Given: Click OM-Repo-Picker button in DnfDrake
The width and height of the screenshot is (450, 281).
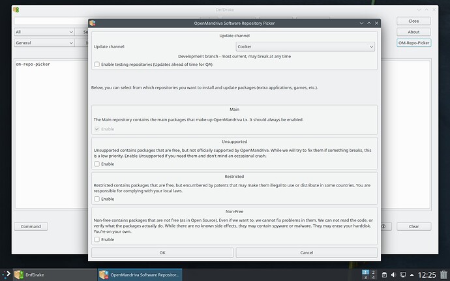Looking at the screenshot, I should (413, 43).
